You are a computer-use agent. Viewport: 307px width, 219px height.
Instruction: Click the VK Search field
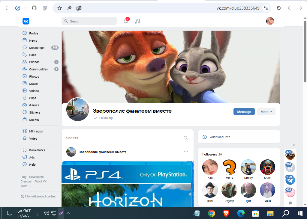point(89,21)
